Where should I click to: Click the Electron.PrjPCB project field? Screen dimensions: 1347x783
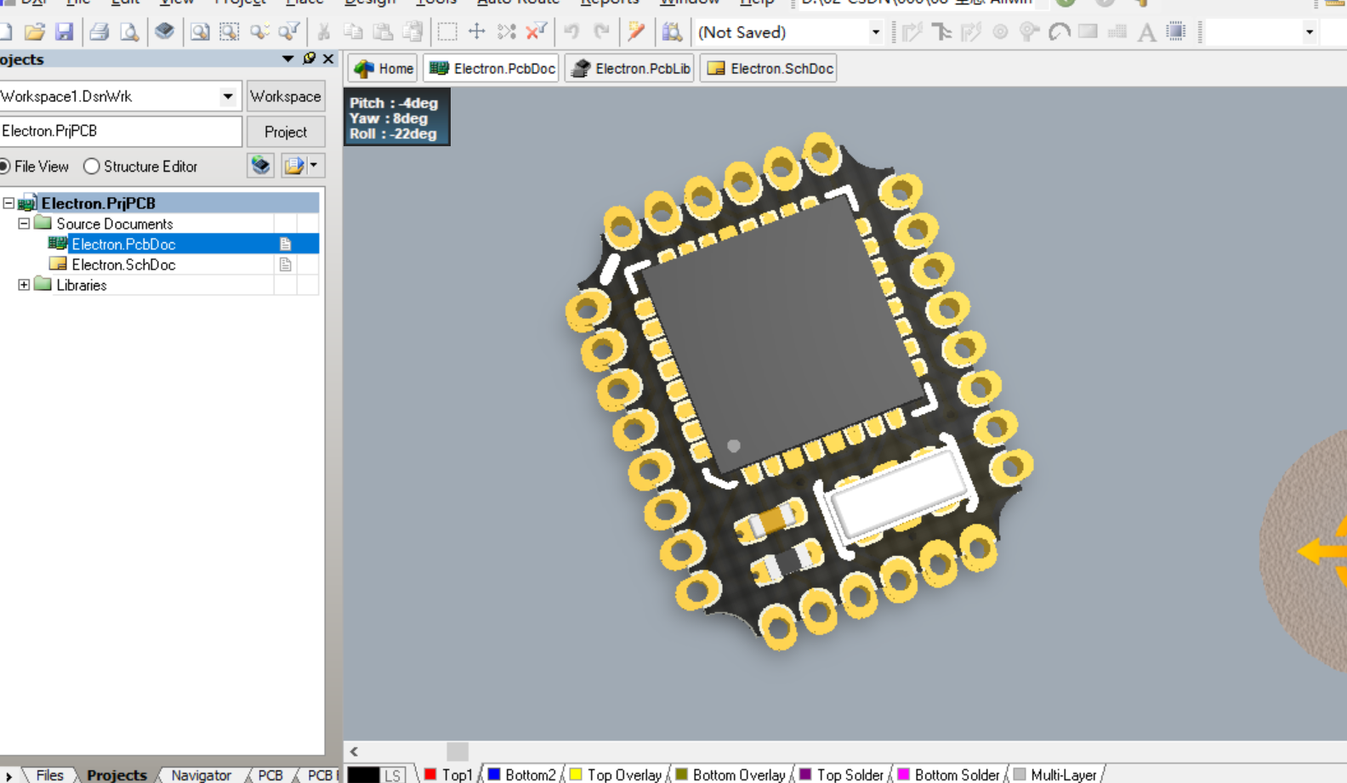[x=121, y=131]
